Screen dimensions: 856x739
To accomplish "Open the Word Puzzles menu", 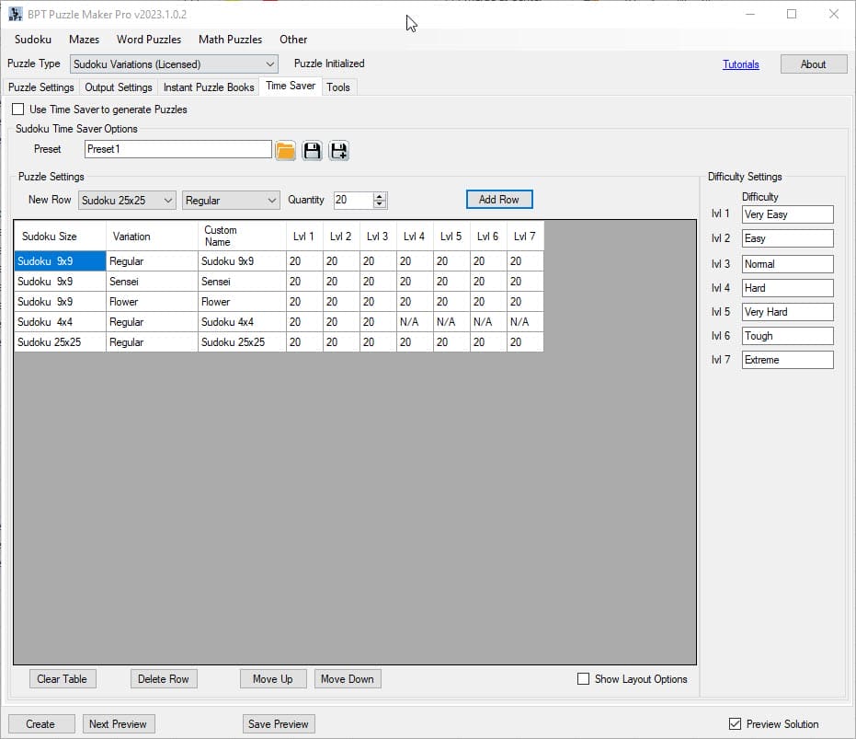I will coord(149,40).
